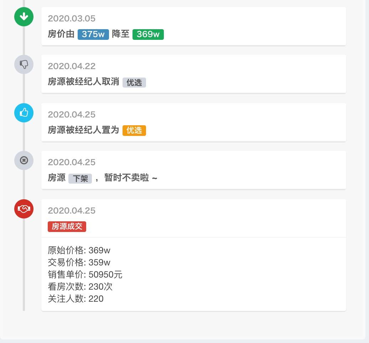369x343 pixels.
Task: Click the 看房次数 230次 statistic
Action: coord(80,287)
